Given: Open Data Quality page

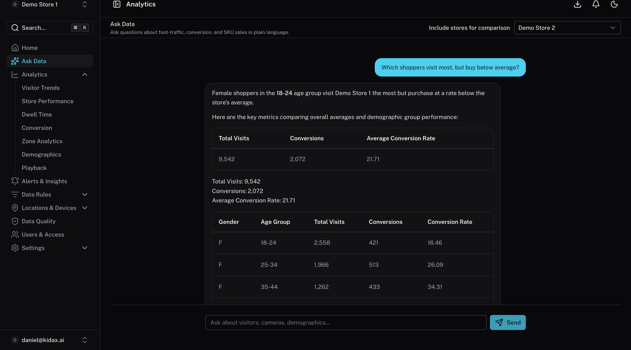Looking at the screenshot, I should [x=50, y=221].
